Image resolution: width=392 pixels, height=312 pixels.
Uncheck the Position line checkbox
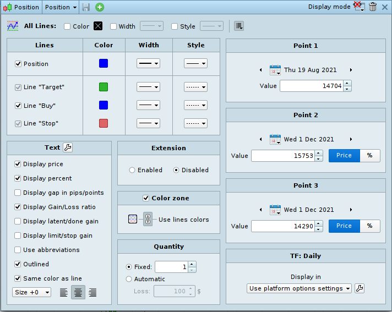pos(18,64)
